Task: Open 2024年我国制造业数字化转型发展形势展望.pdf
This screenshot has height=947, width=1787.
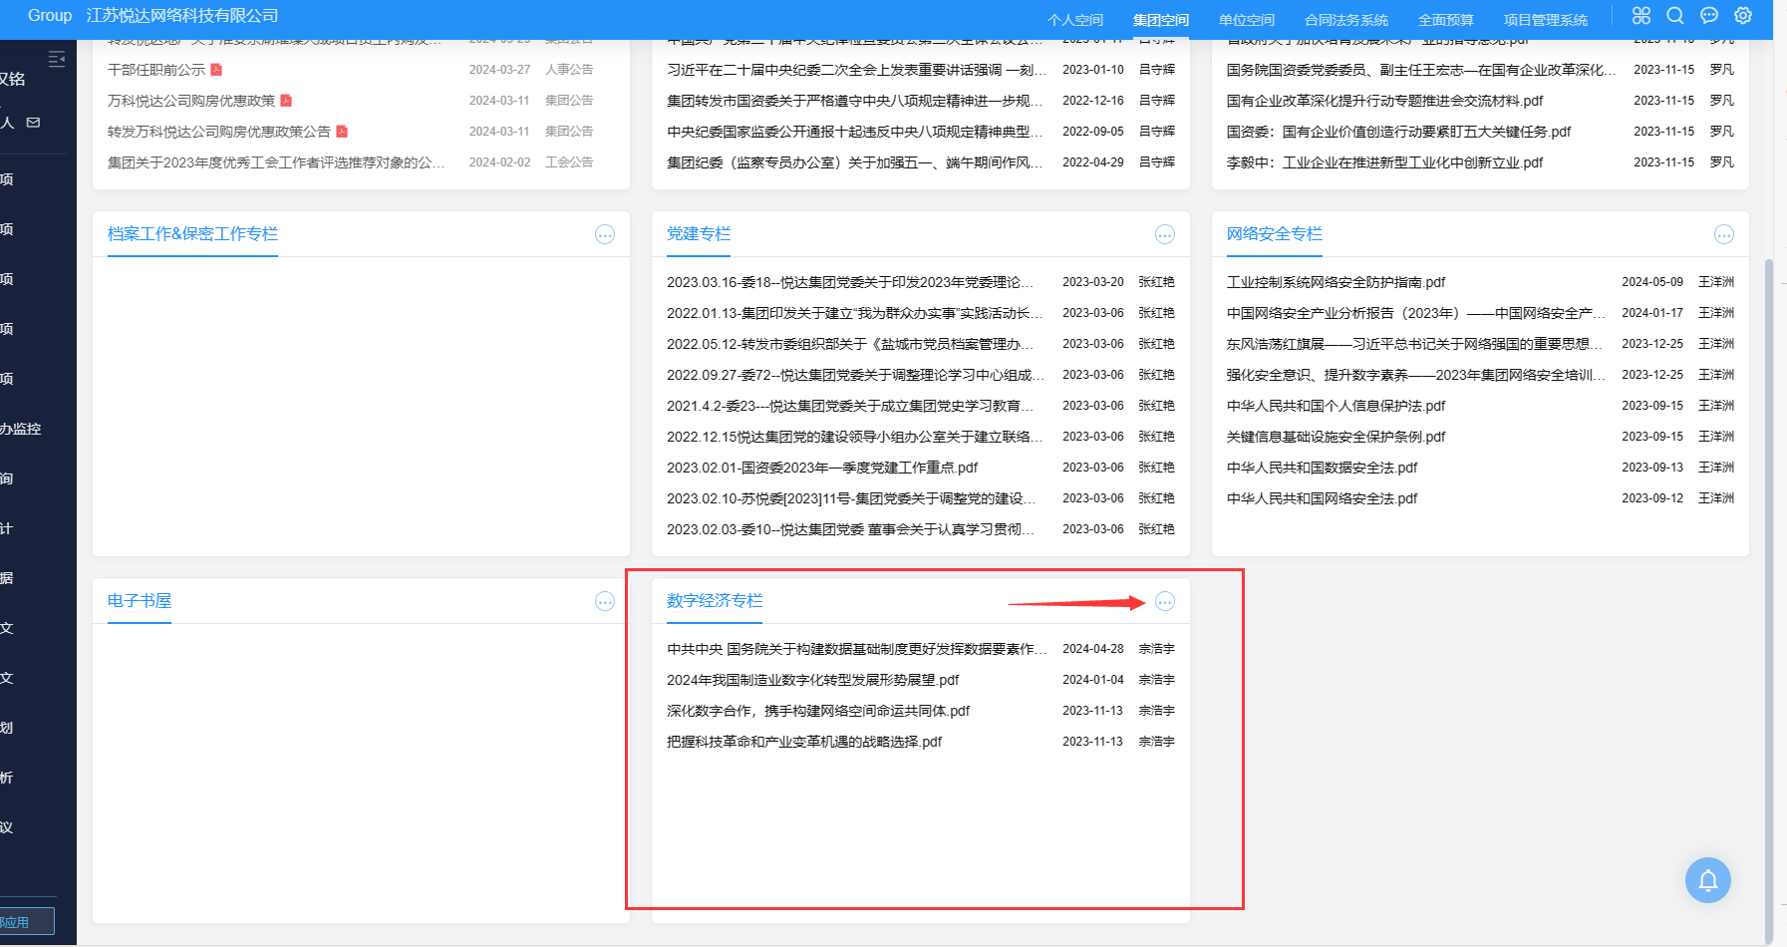Action: pos(812,680)
